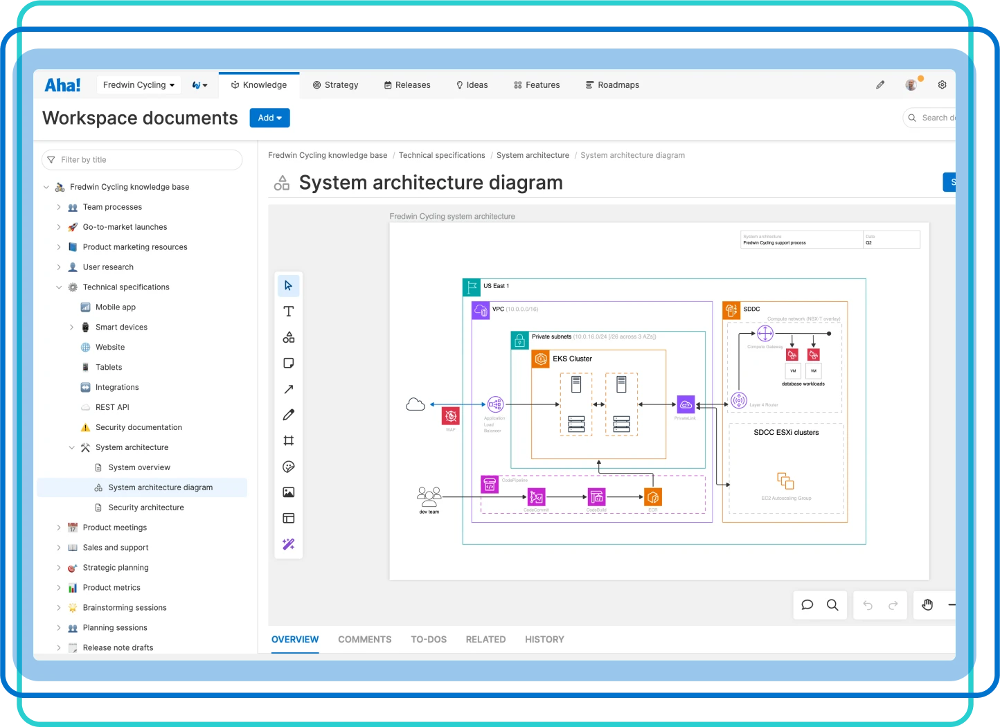Screen dimensions: 1000x727
Task: Expand the Smart devices folder
Action: [71, 327]
